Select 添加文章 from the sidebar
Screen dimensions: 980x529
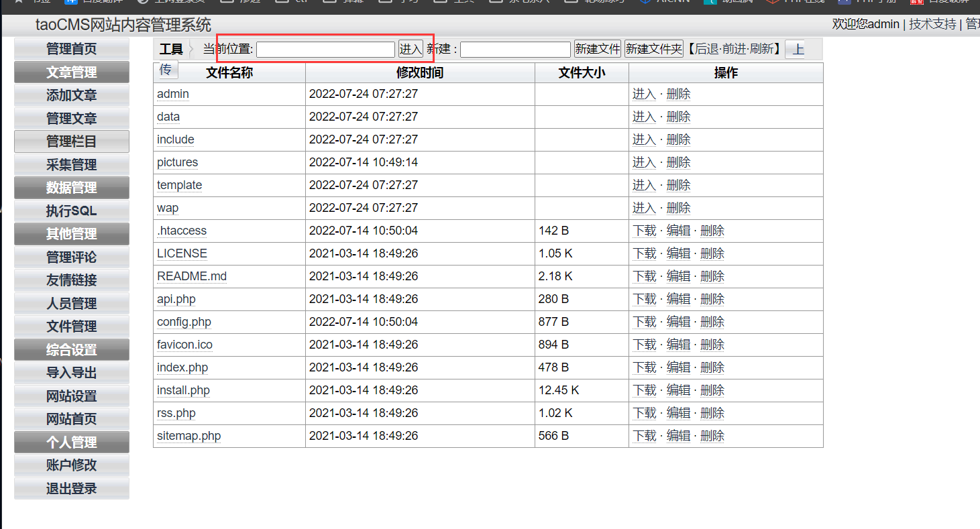[72, 95]
